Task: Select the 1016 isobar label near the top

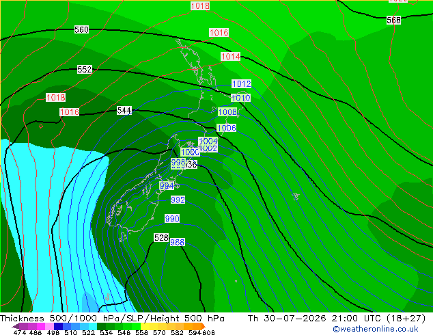Action: [x=219, y=33]
